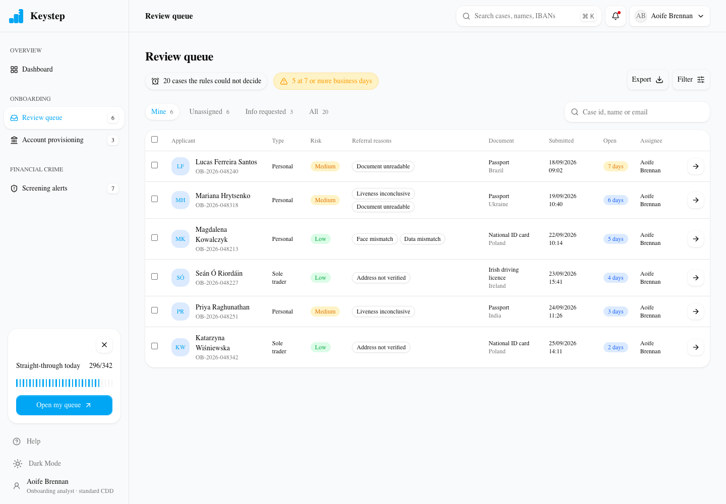Open row arrow for Katarzyna Wiśniewska
The height and width of the screenshot is (504, 726).
[696, 347]
